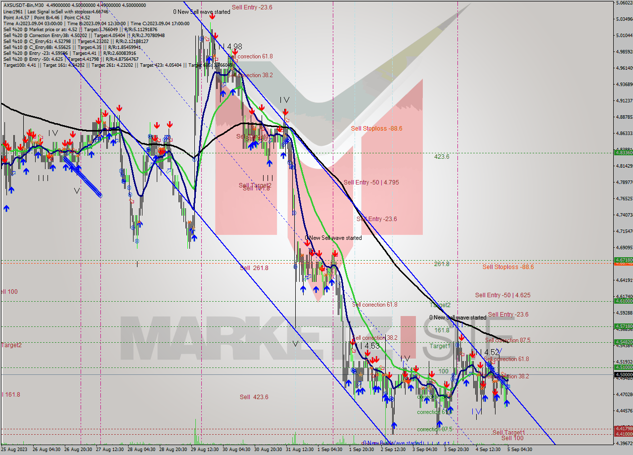Click '4.47020' on the price axis
The height and width of the screenshot is (455, 633).
click(x=624, y=395)
